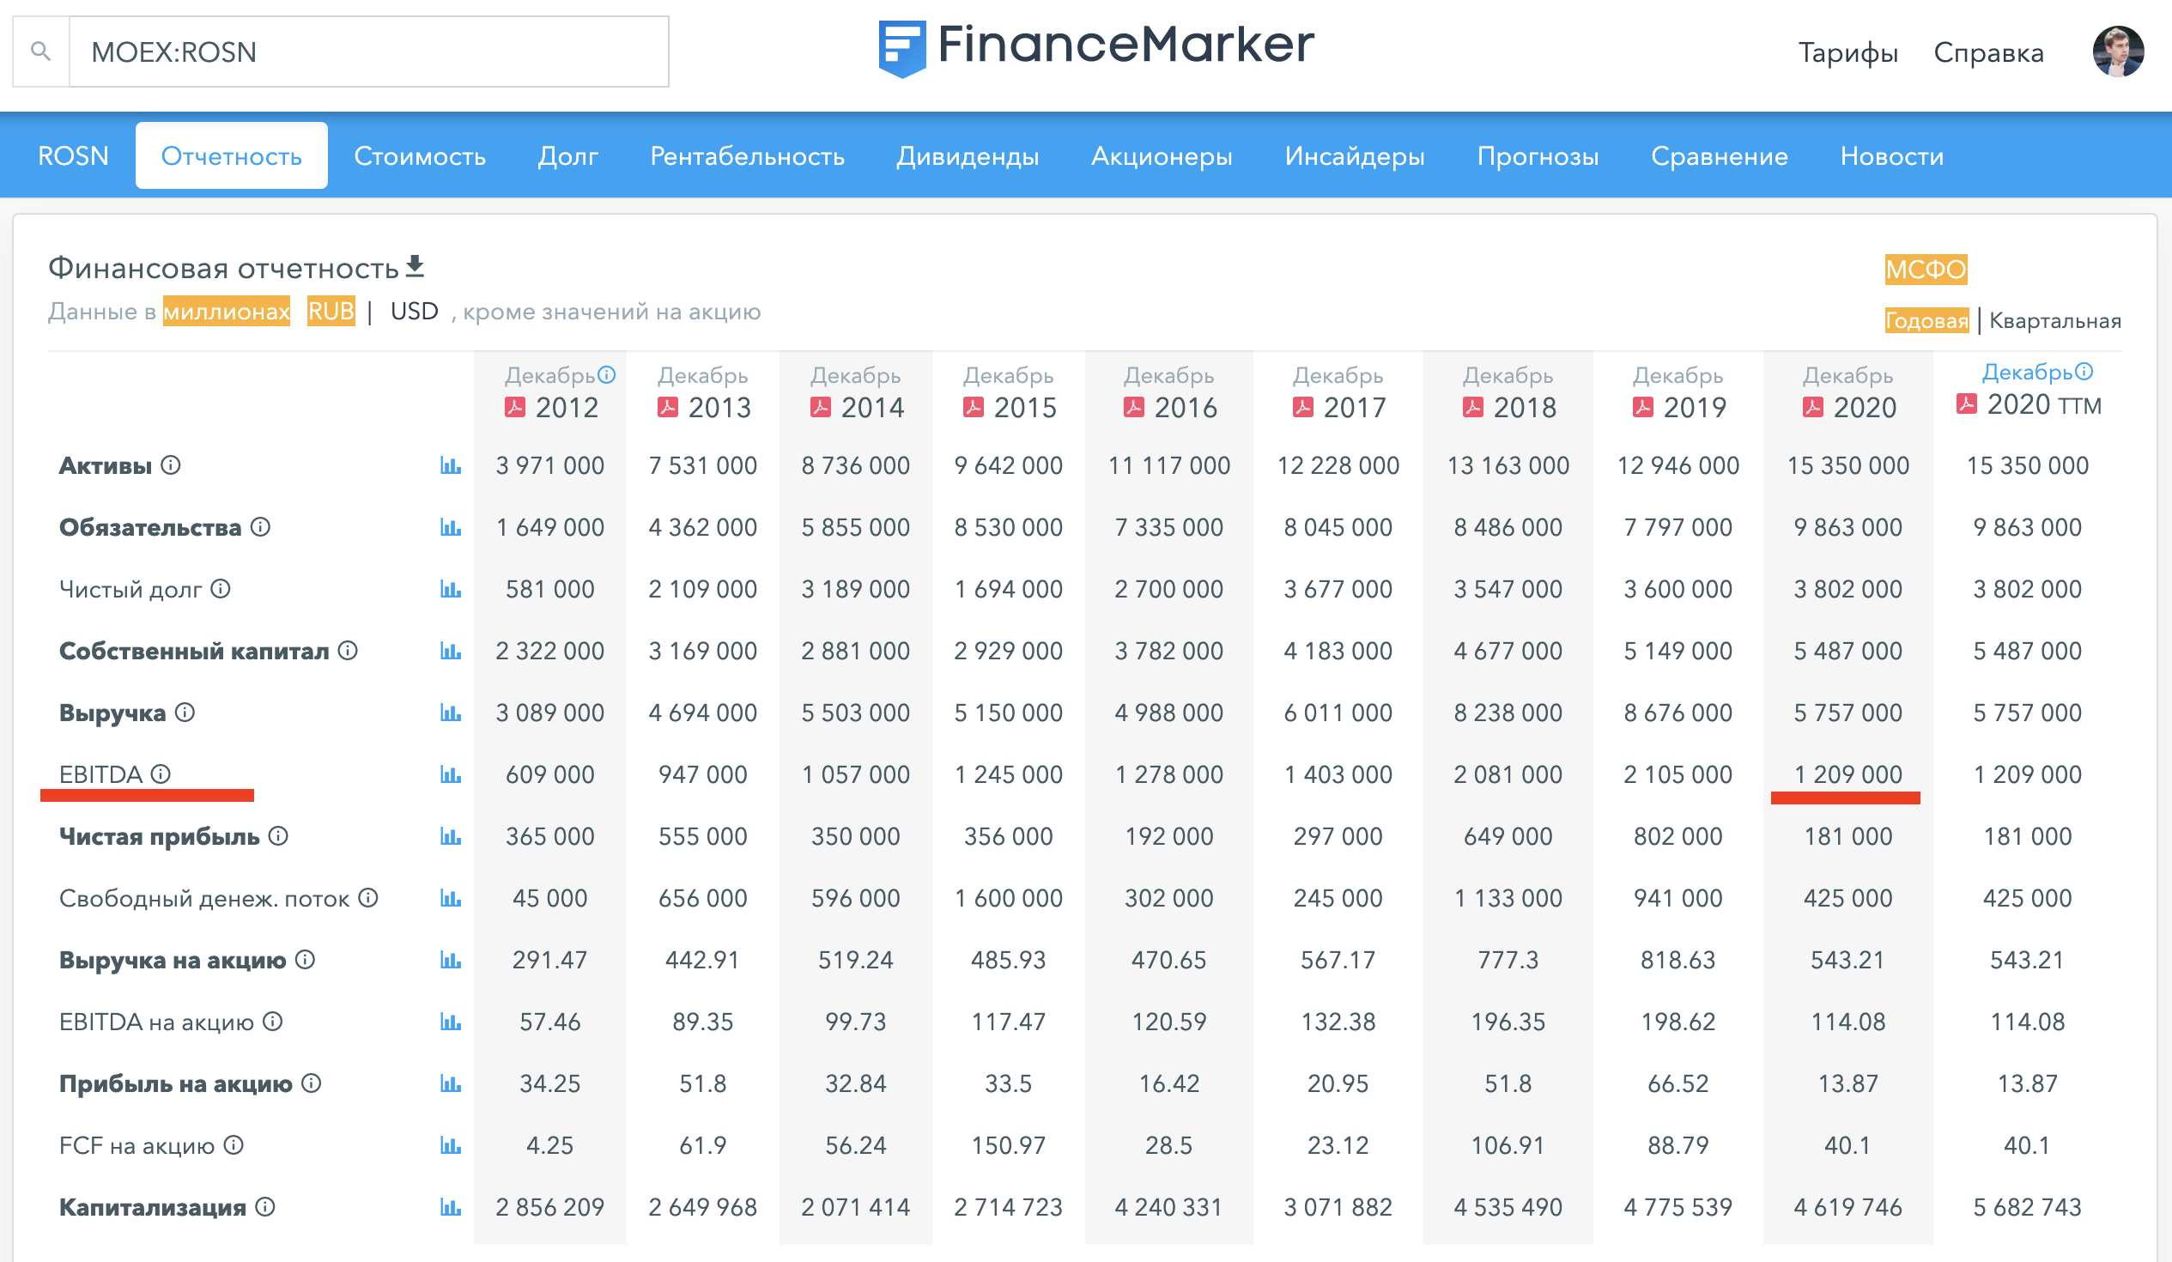Screen dimensions: 2172x1262
Task: Click the info icon beside Декабрь 2012
Action: (x=607, y=374)
